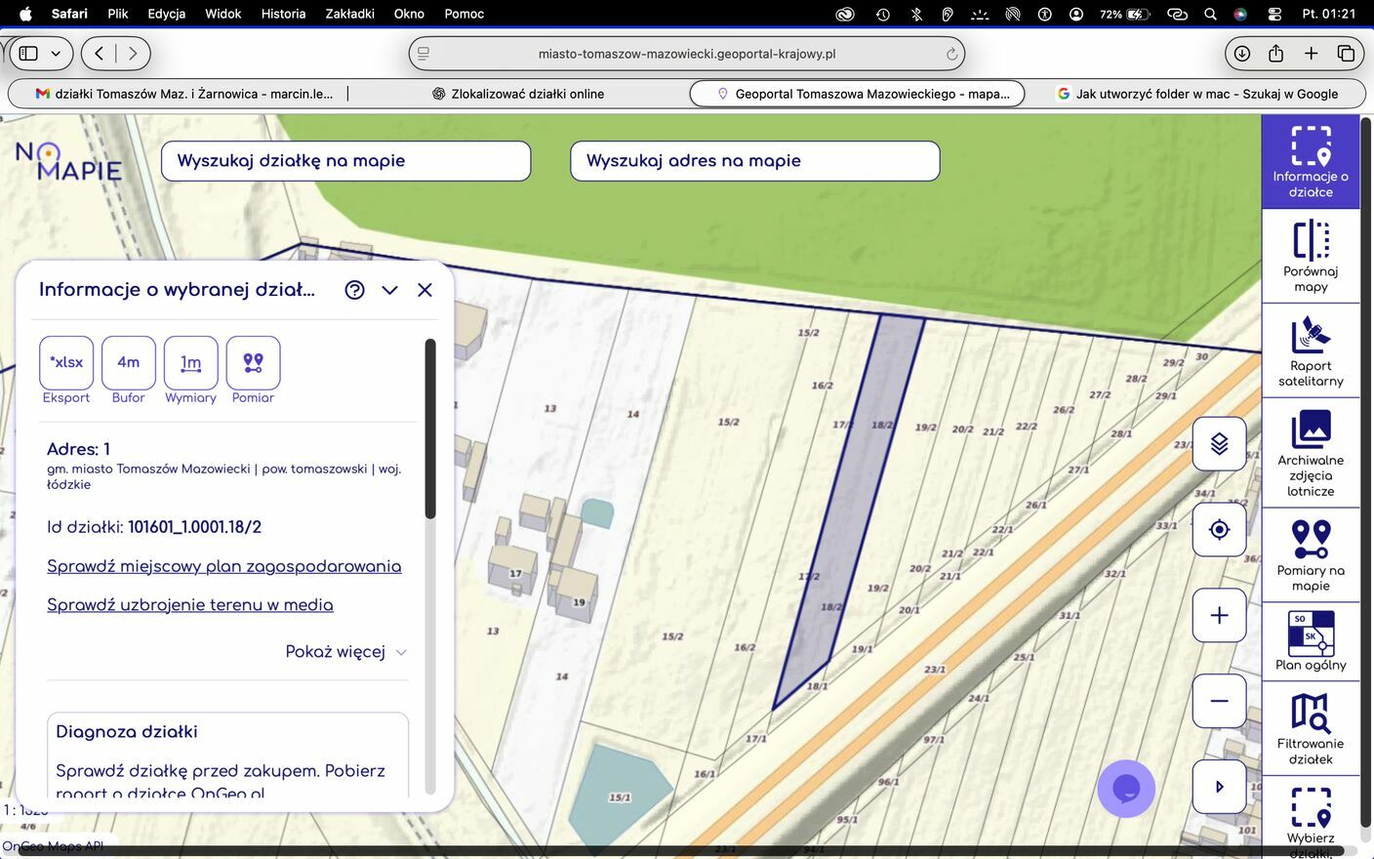Select Pomiary na mapie tool
The height and width of the screenshot is (859, 1374).
[1310, 555]
